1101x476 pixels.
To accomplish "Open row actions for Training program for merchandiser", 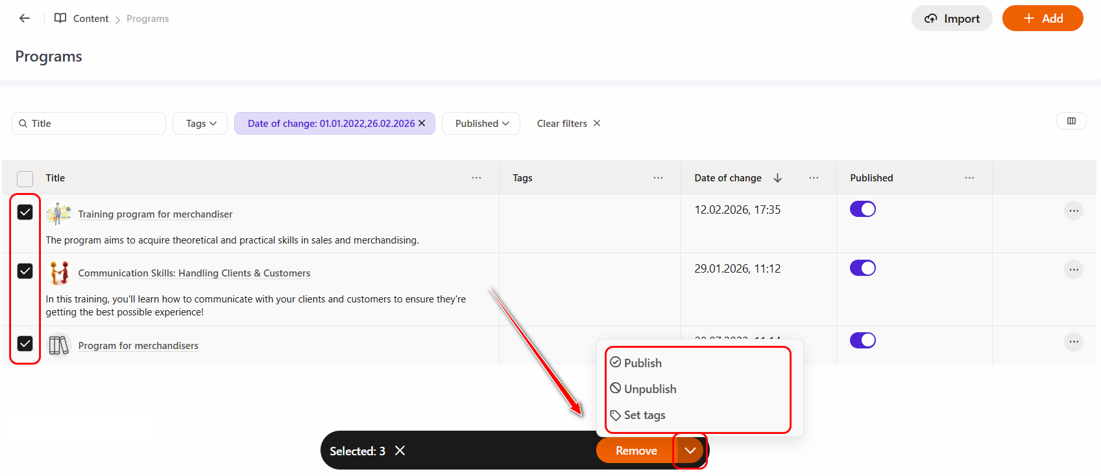I will pos(1073,210).
